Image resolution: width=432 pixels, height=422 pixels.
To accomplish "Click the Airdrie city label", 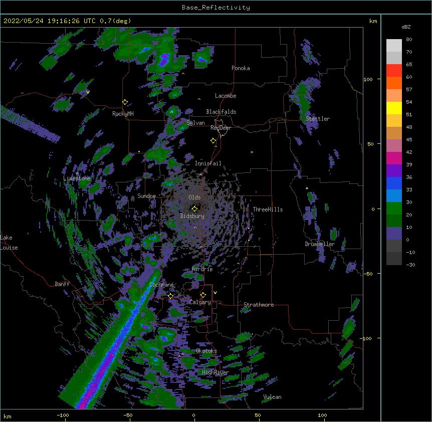I will pos(202,269).
